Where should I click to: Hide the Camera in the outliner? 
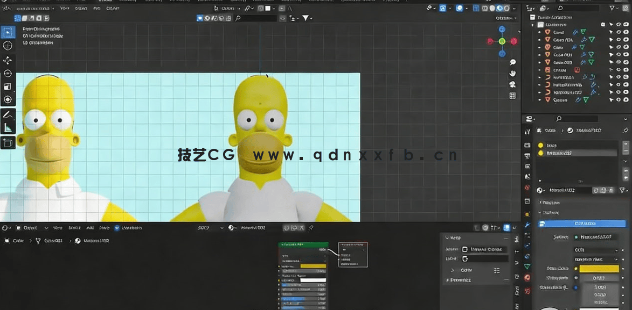click(x=619, y=70)
